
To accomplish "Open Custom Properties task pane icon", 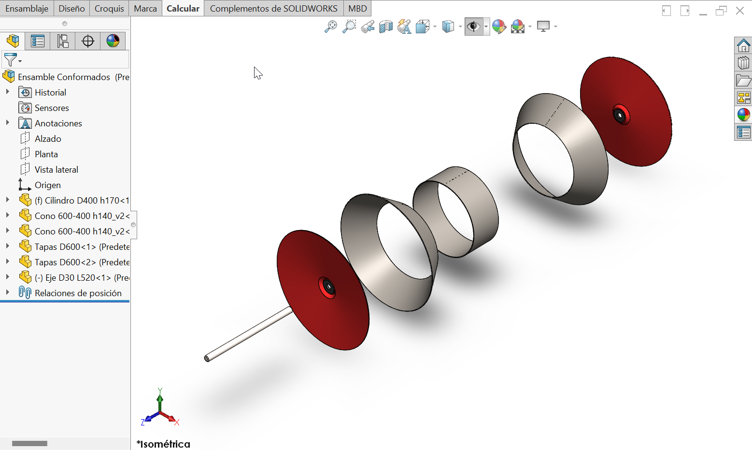I will 743,132.
